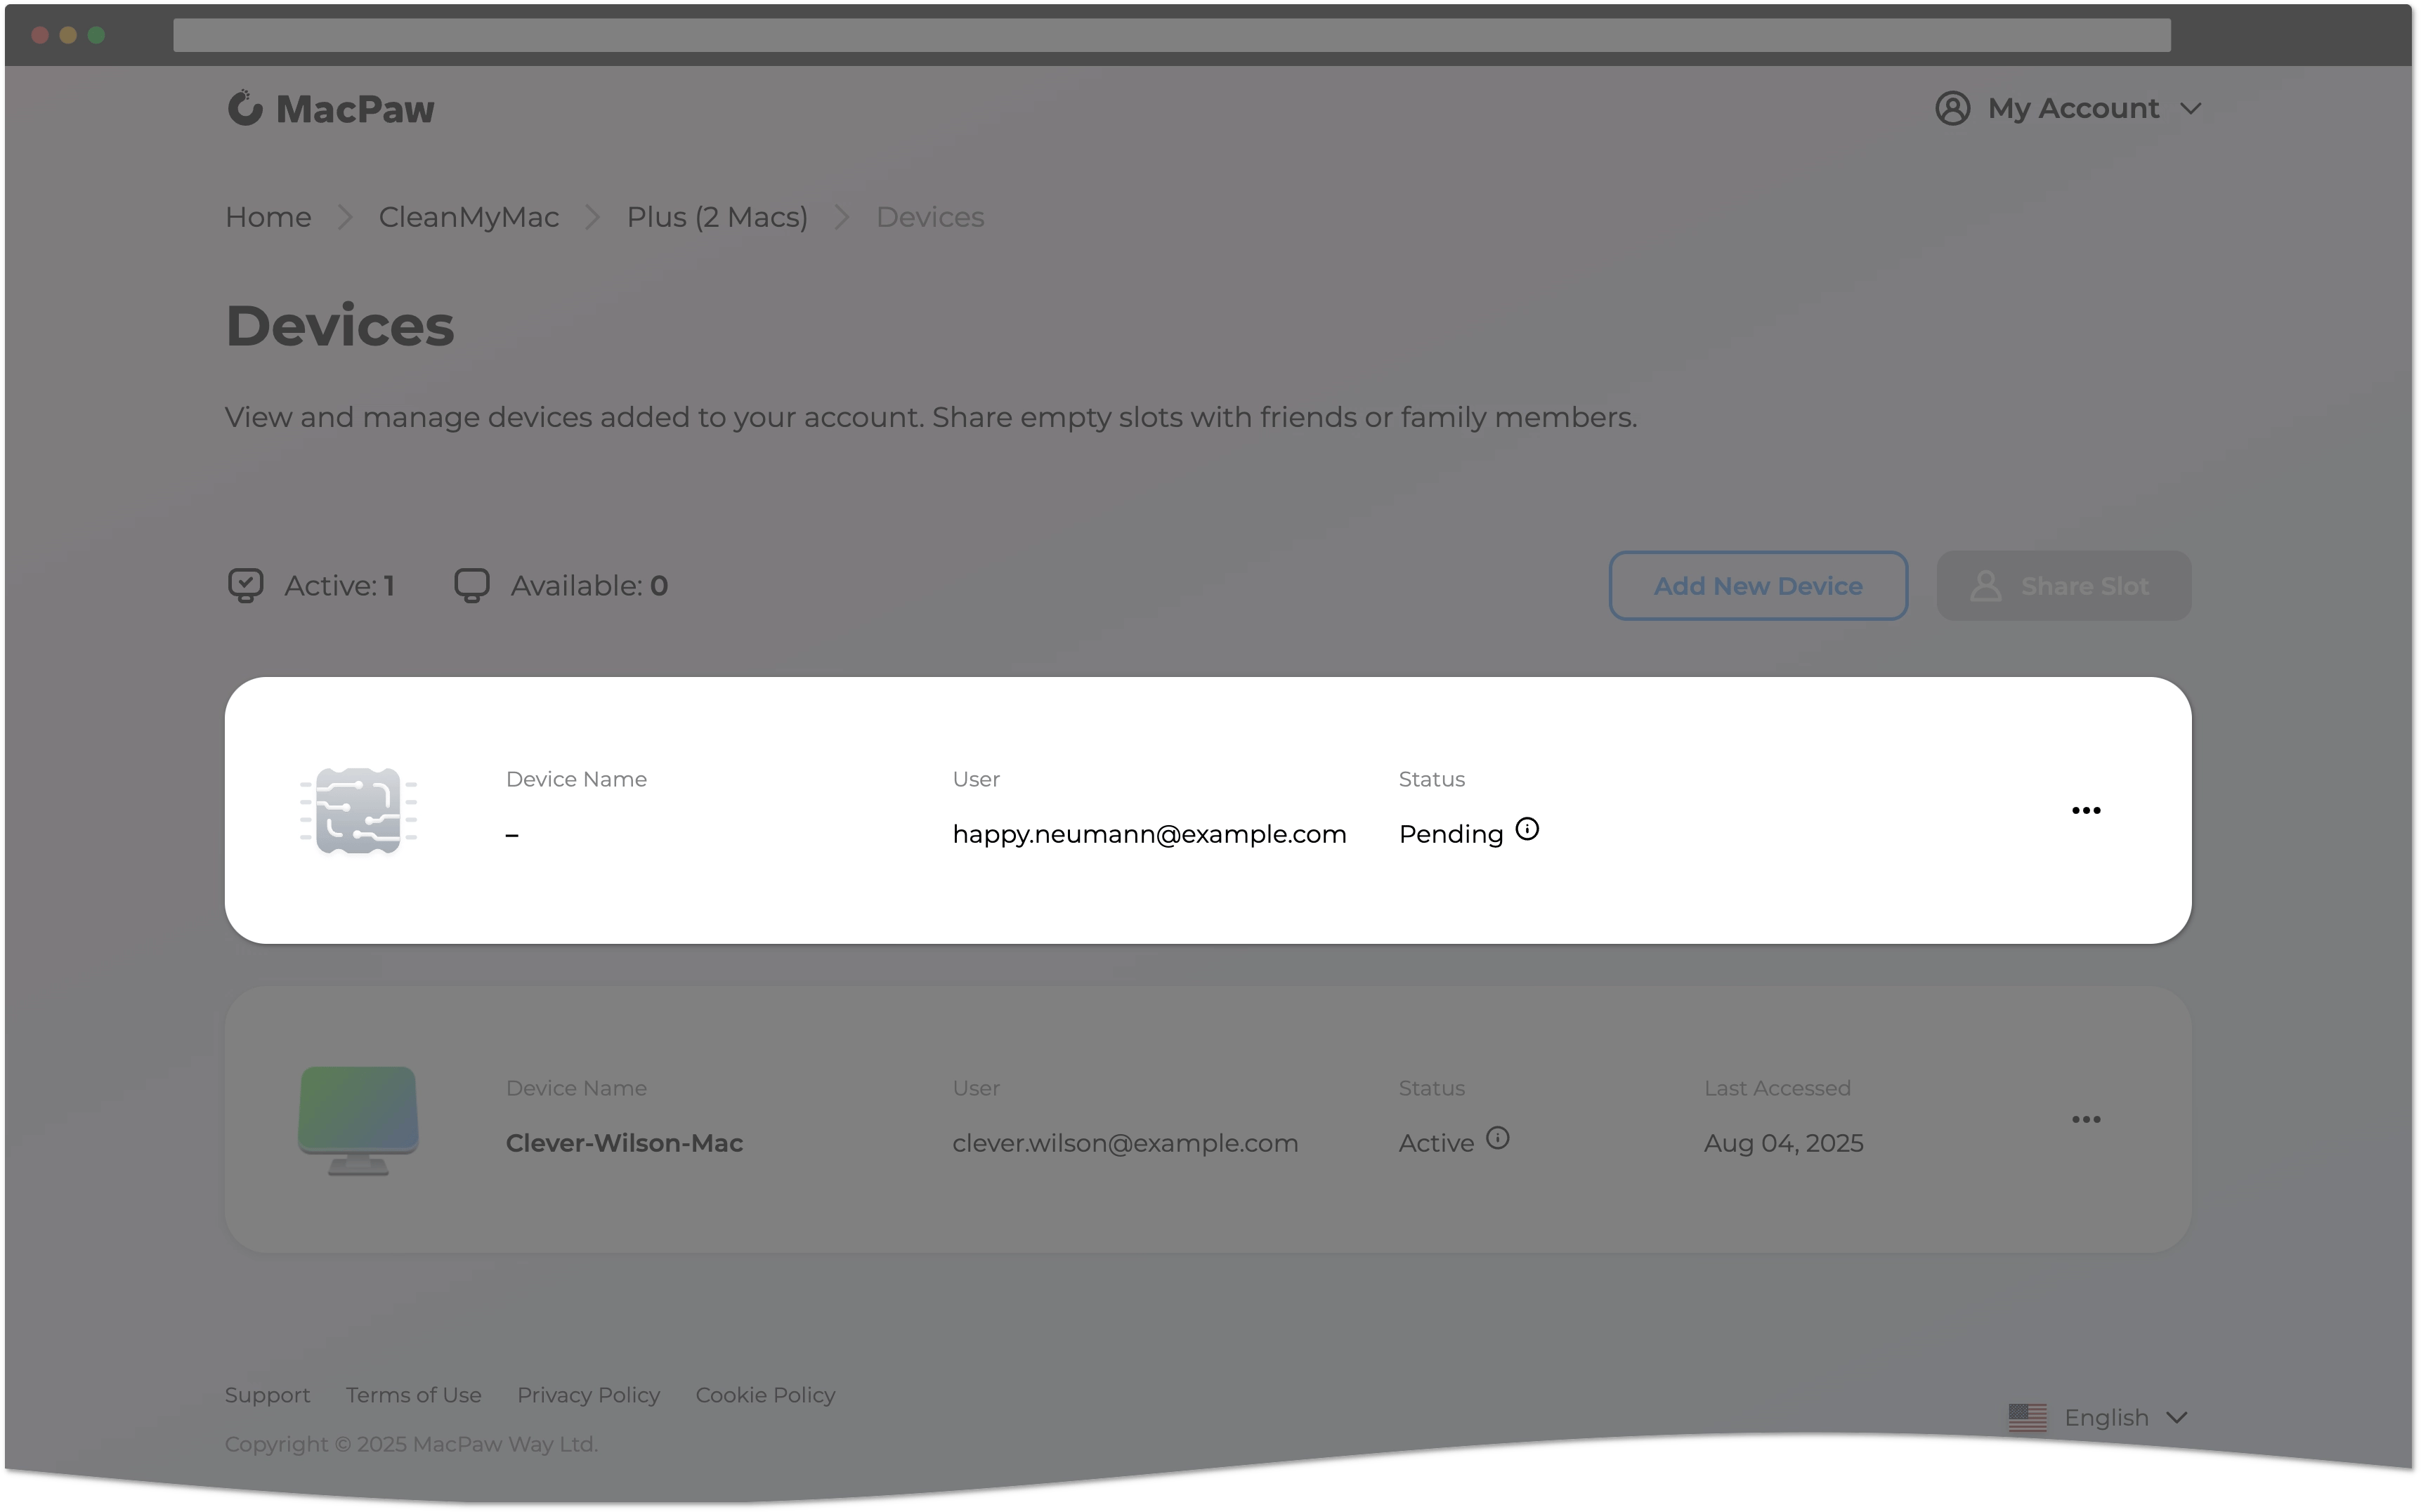Image resolution: width=2421 pixels, height=1512 pixels.
Task: Click the Share Slot button
Action: click(x=2063, y=586)
